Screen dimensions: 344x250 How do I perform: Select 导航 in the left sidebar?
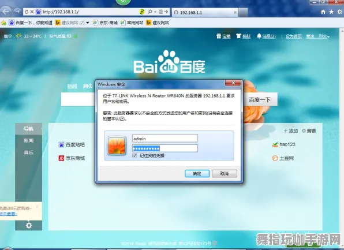(x=28, y=129)
